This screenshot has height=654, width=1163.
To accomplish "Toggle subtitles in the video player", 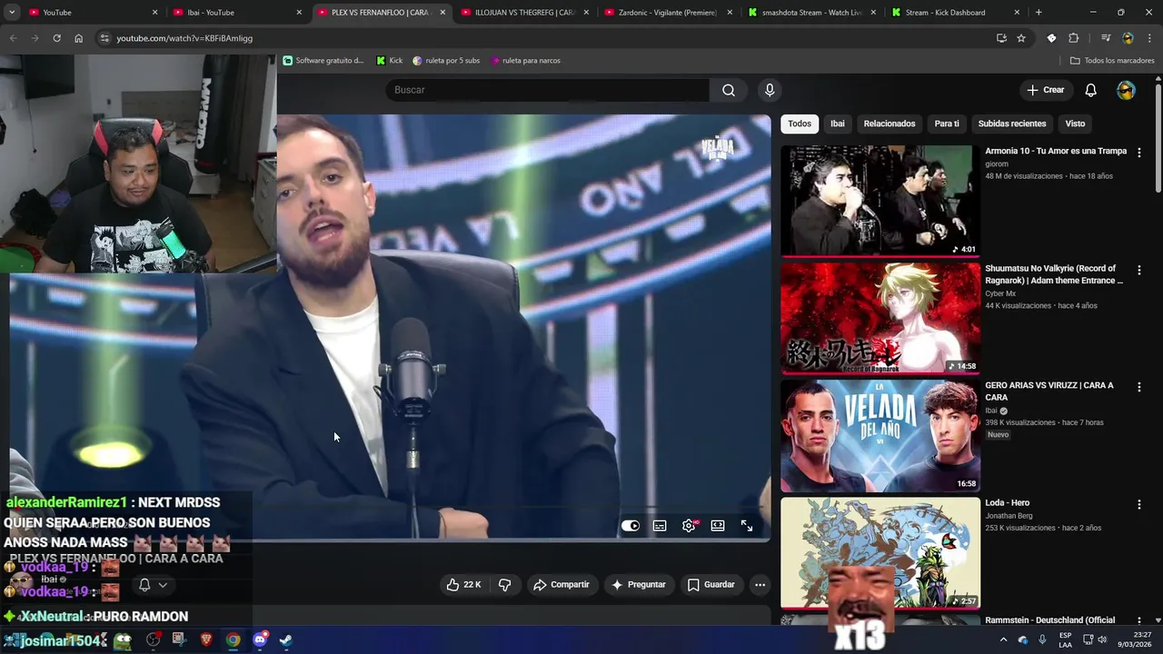I will (x=660, y=526).
